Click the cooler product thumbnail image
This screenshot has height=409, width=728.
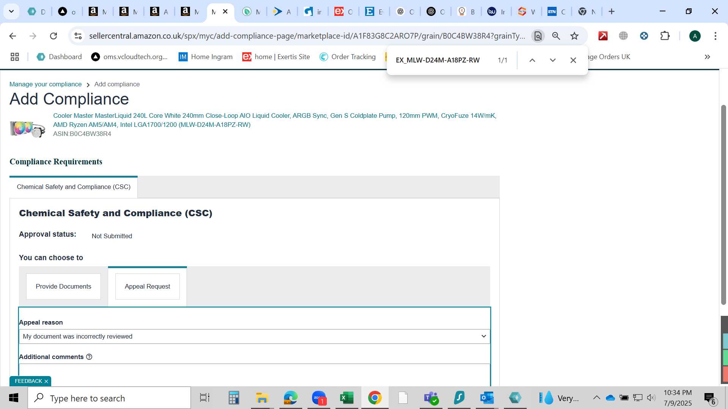28,129
